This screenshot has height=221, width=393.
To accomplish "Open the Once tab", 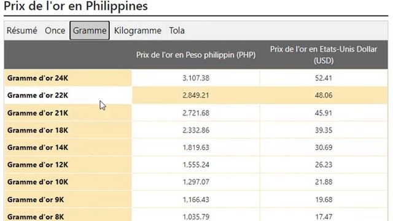I will pyautogui.click(x=55, y=31).
